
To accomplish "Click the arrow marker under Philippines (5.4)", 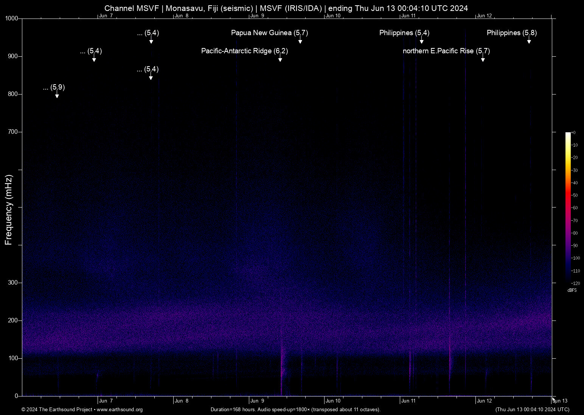I will point(421,40).
